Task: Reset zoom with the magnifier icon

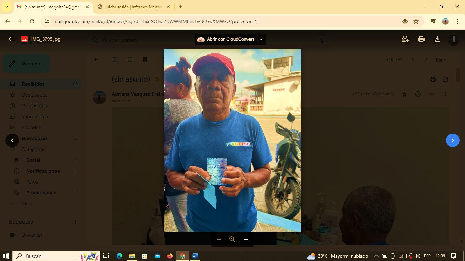Action: (x=233, y=239)
